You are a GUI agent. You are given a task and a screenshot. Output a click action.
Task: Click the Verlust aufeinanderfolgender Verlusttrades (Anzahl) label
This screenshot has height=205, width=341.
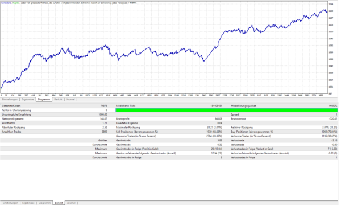pos(260,153)
